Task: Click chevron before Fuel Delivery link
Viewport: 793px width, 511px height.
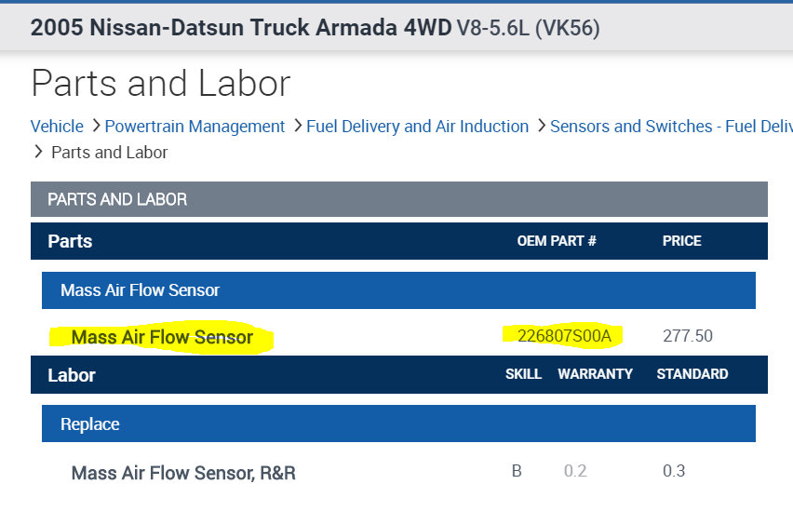Action: click(x=297, y=126)
